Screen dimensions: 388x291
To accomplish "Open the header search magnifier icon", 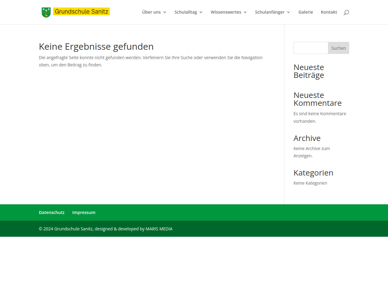I will pyautogui.click(x=346, y=12).
